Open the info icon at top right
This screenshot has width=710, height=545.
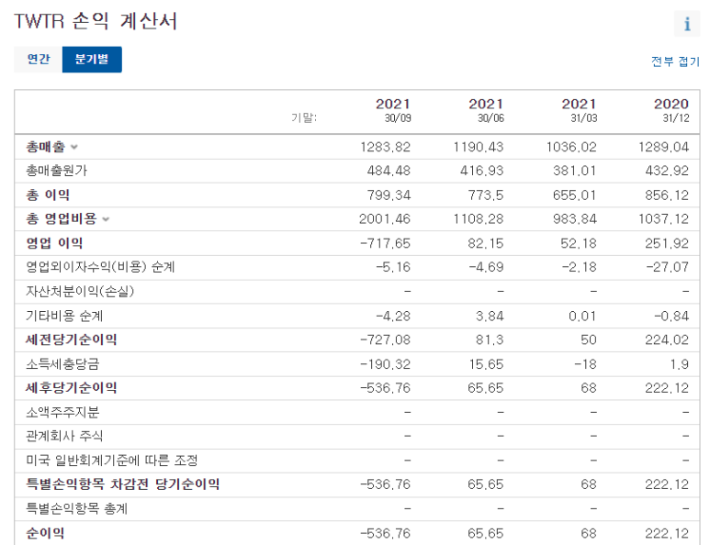click(x=687, y=24)
